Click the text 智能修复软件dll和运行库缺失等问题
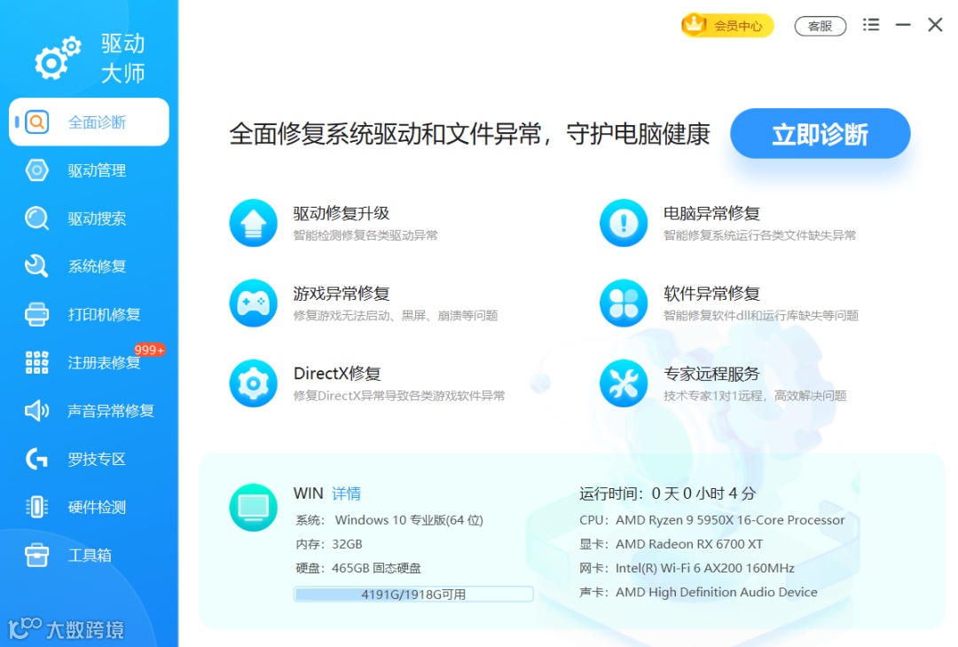The height and width of the screenshot is (647, 958). [761, 316]
